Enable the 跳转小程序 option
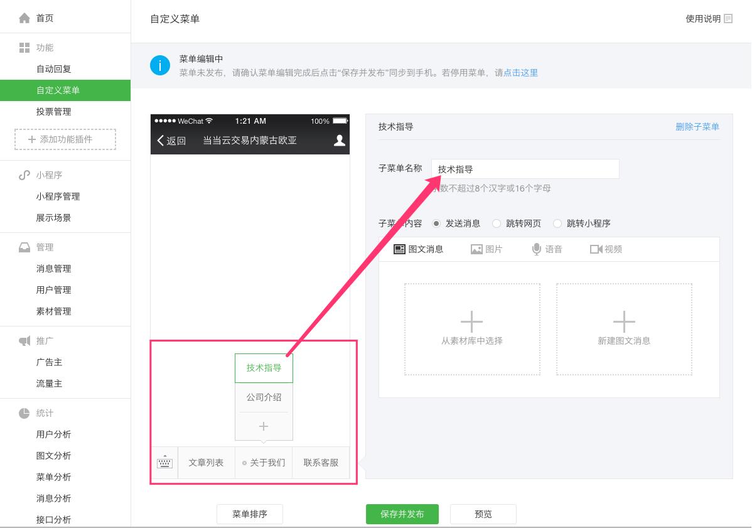 point(557,224)
